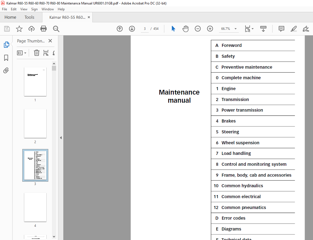The width and height of the screenshot is (313, 240).
Task: Click the 'Engine' contents entry
Action: (228, 89)
